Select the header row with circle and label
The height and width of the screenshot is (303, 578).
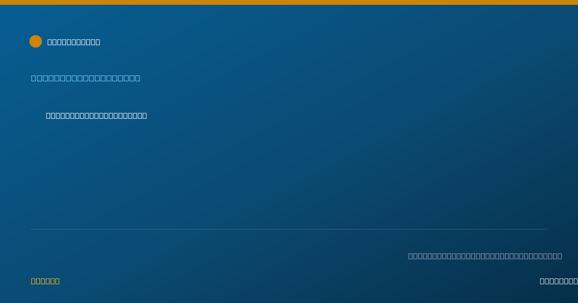[x=65, y=41]
